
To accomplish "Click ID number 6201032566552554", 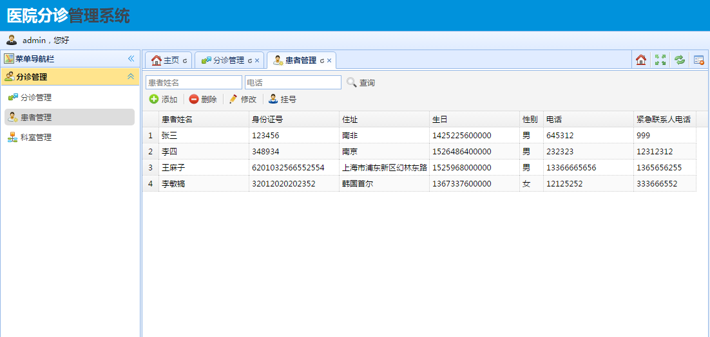I will 288,168.
